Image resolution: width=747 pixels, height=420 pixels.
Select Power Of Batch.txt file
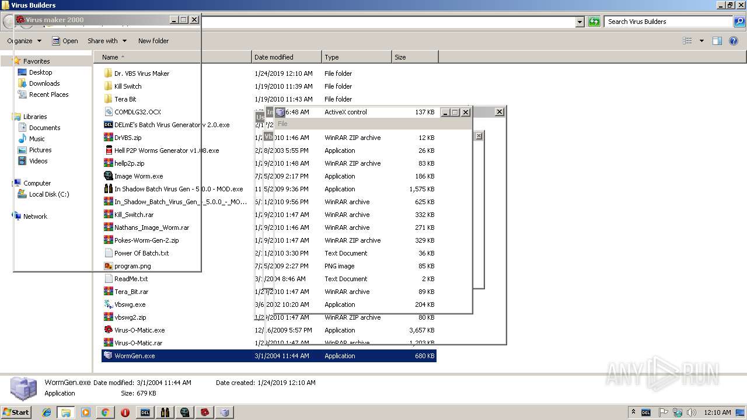coord(141,253)
